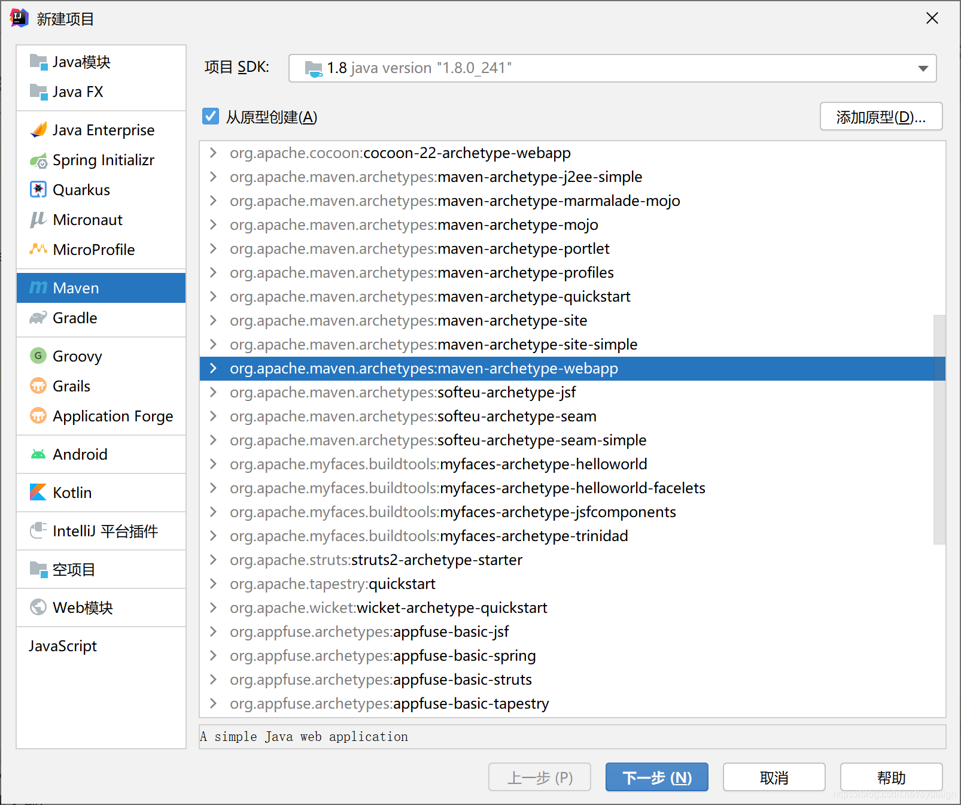The width and height of the screenshot is (961, 805).
Task: Select appfuse-basic-struts row
Action: pos(573,679)
